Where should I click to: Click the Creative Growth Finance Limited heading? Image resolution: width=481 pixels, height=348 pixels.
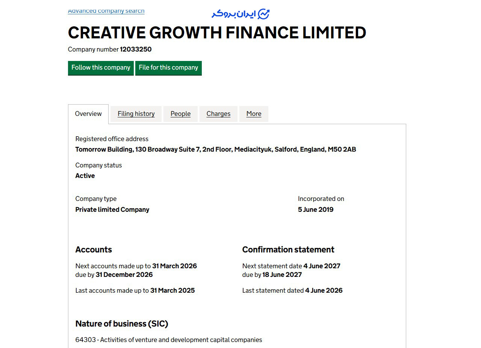click(217, 33)
